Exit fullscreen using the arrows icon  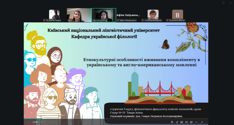202,122
